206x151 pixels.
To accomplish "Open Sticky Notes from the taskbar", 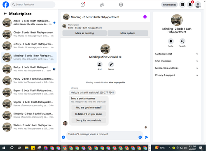I will point(33,148).
